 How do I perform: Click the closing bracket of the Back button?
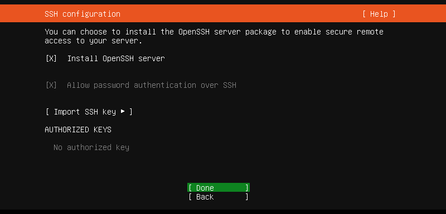coord(247,197)
